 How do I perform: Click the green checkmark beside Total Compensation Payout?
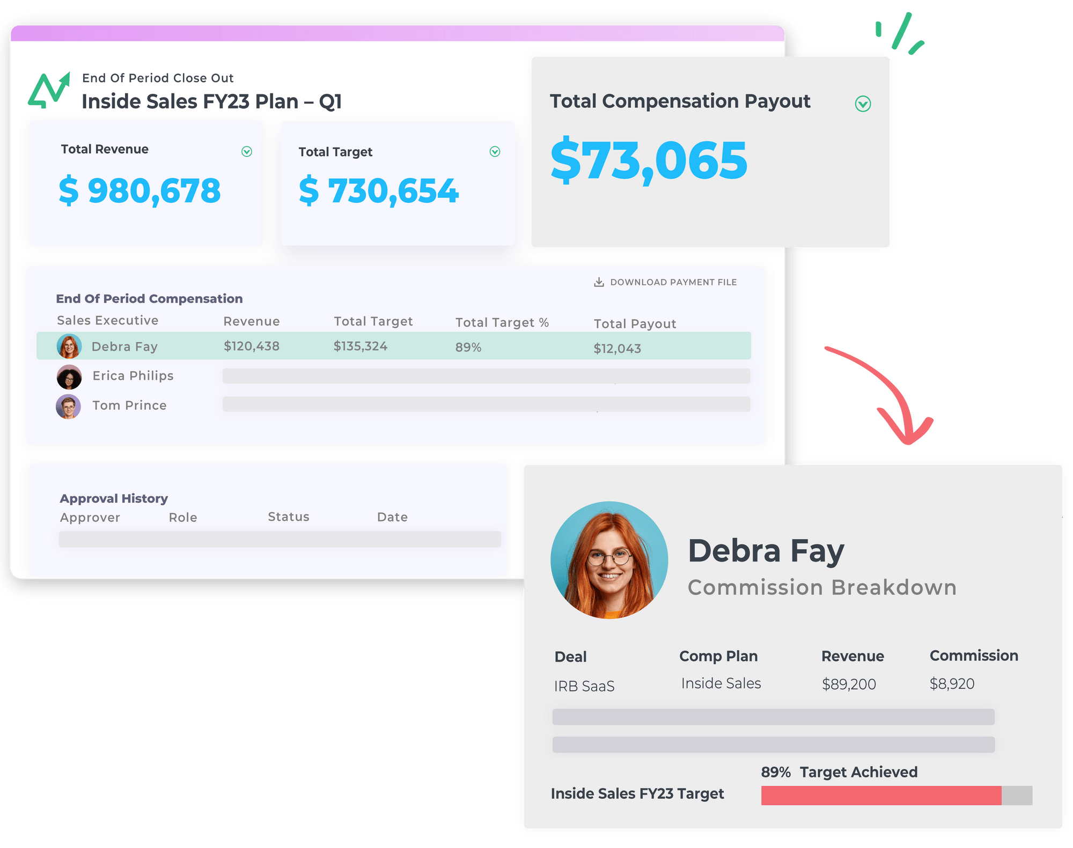[862, 104]
